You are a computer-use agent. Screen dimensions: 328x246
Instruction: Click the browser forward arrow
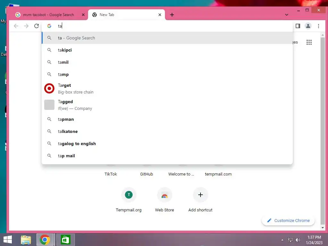(x=26, y=26)
